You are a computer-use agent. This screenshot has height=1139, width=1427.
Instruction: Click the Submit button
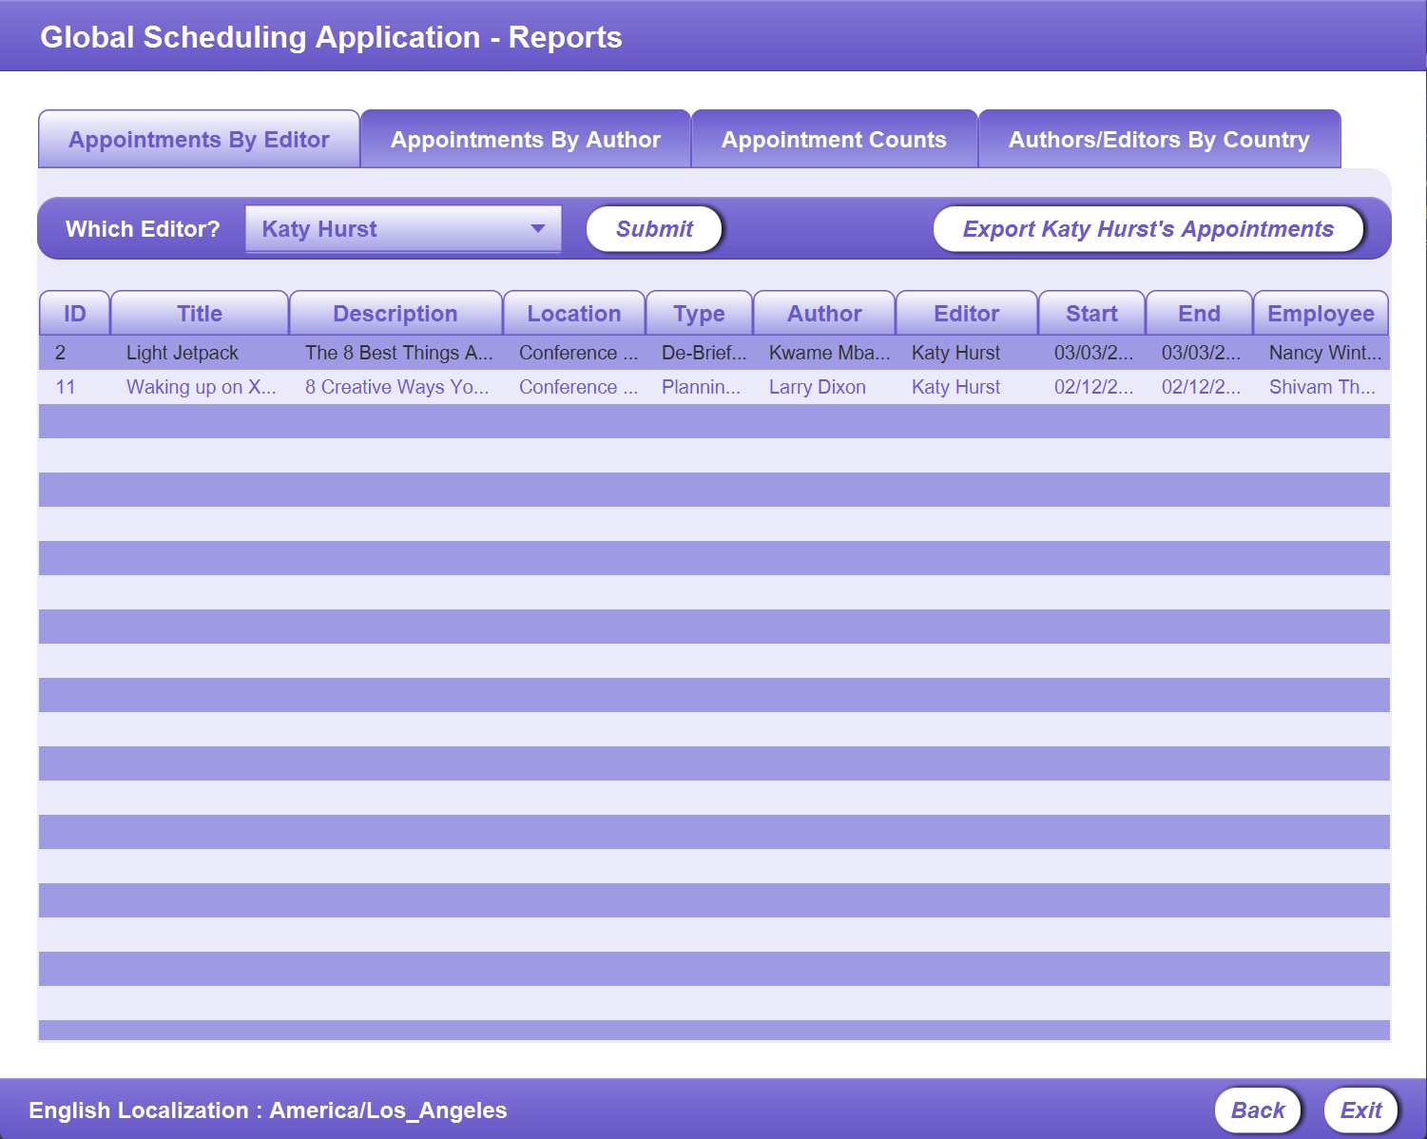pos(653,228)
